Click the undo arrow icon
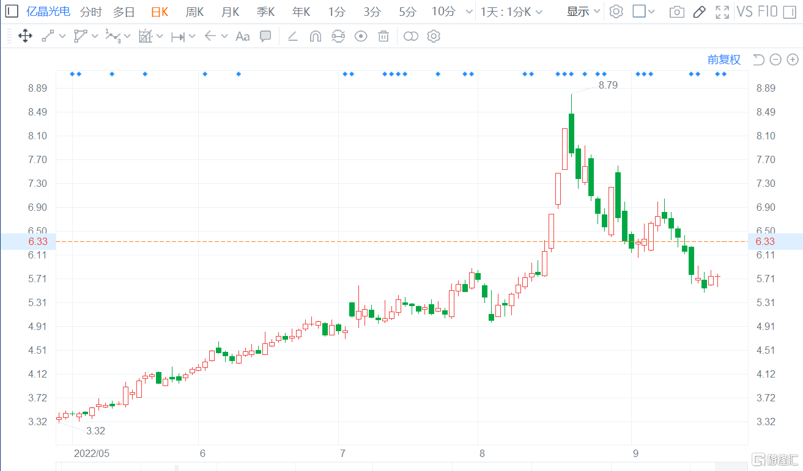The width and height of the screenshot is (803, 471). coord(758,59)
